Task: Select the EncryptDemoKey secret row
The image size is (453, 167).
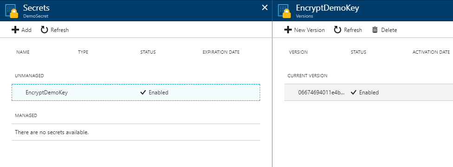Action: (136, 93)
